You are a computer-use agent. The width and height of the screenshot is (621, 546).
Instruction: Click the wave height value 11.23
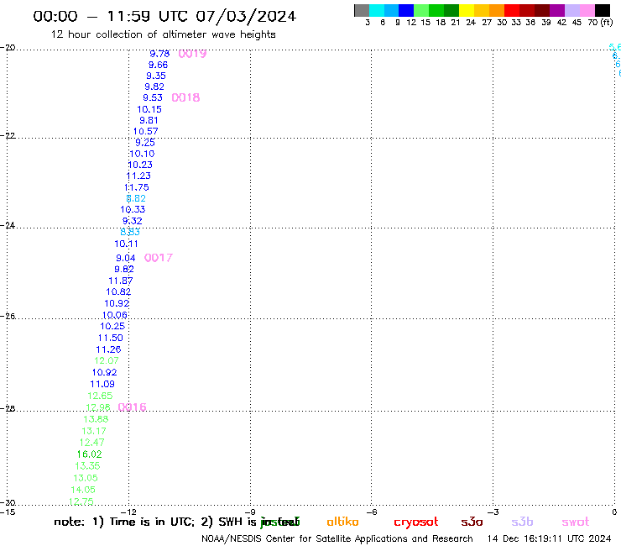click(138, 176)
